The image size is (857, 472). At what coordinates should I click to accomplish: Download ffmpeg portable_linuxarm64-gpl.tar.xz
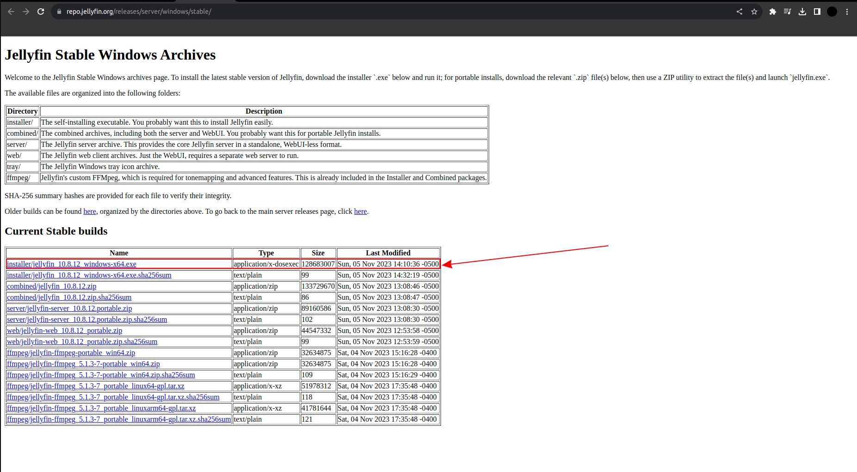pos(101,408)
